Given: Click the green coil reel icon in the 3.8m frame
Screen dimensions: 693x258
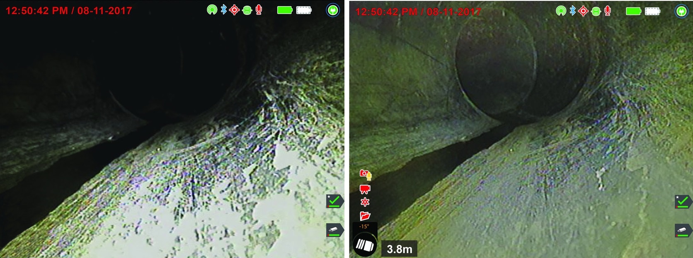Looking at the screenshot, I should (x=596, y=11).
